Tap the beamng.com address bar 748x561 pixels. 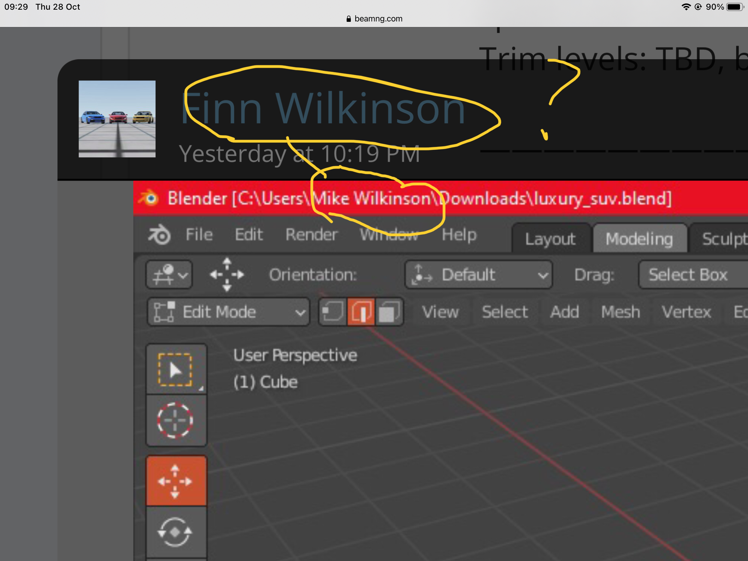coord(374,19)
